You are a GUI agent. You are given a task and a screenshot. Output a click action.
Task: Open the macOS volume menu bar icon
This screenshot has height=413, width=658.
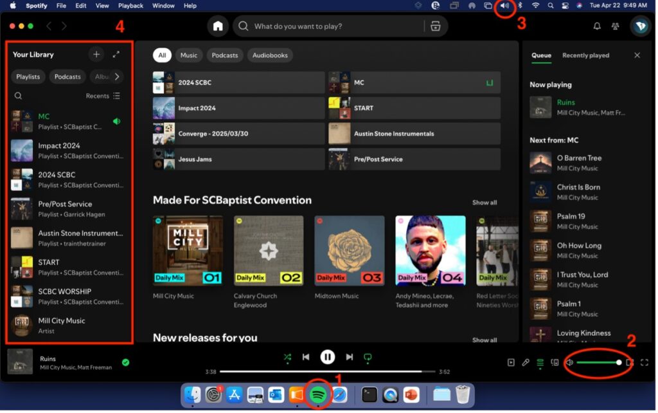tap(505, 5)
